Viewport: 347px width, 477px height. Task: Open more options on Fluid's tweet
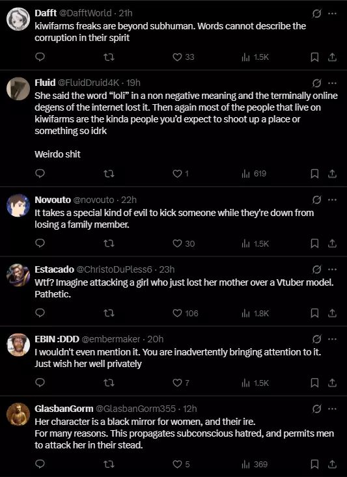333,83
